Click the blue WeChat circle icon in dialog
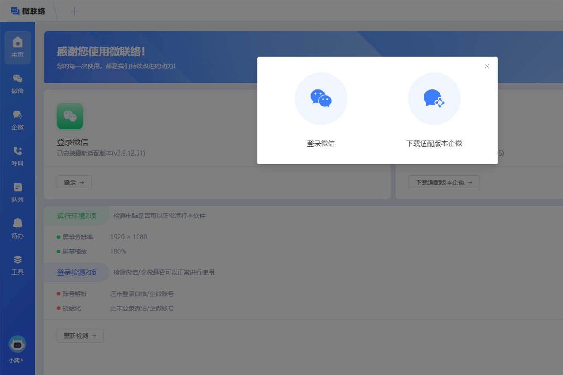 click(x=321, y=98)
